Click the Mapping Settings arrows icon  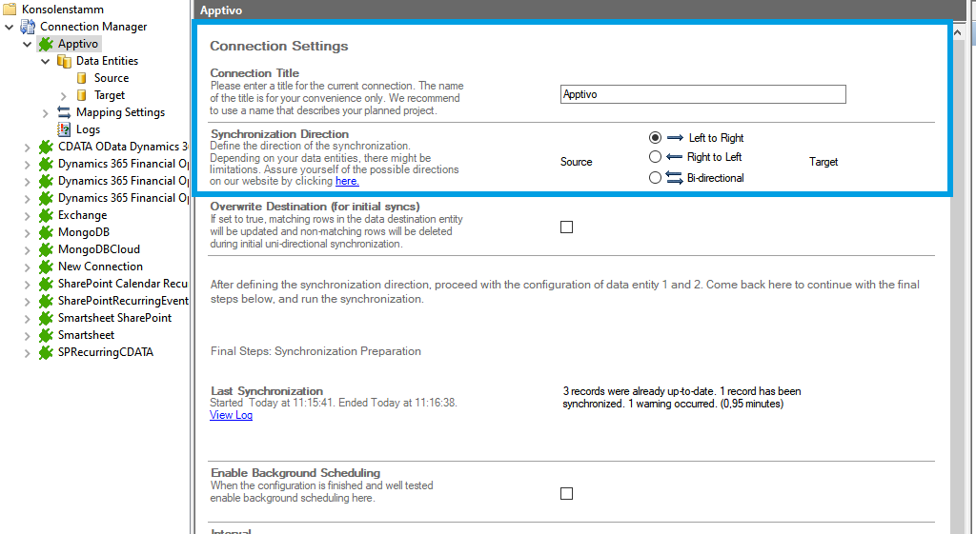[64, 112]
